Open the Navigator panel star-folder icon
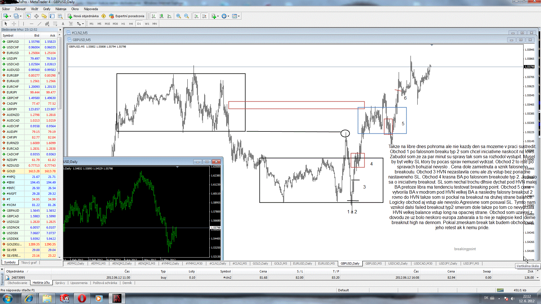The width and height of the screenshot is (541, 304). click(44, 16)
